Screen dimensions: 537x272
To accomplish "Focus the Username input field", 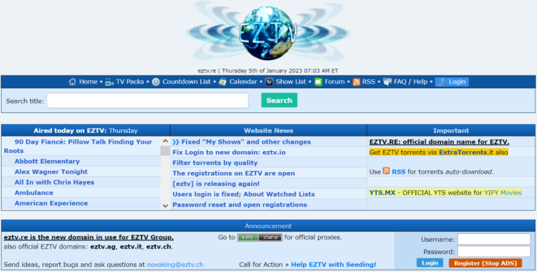I will click(x=494, y=239).
